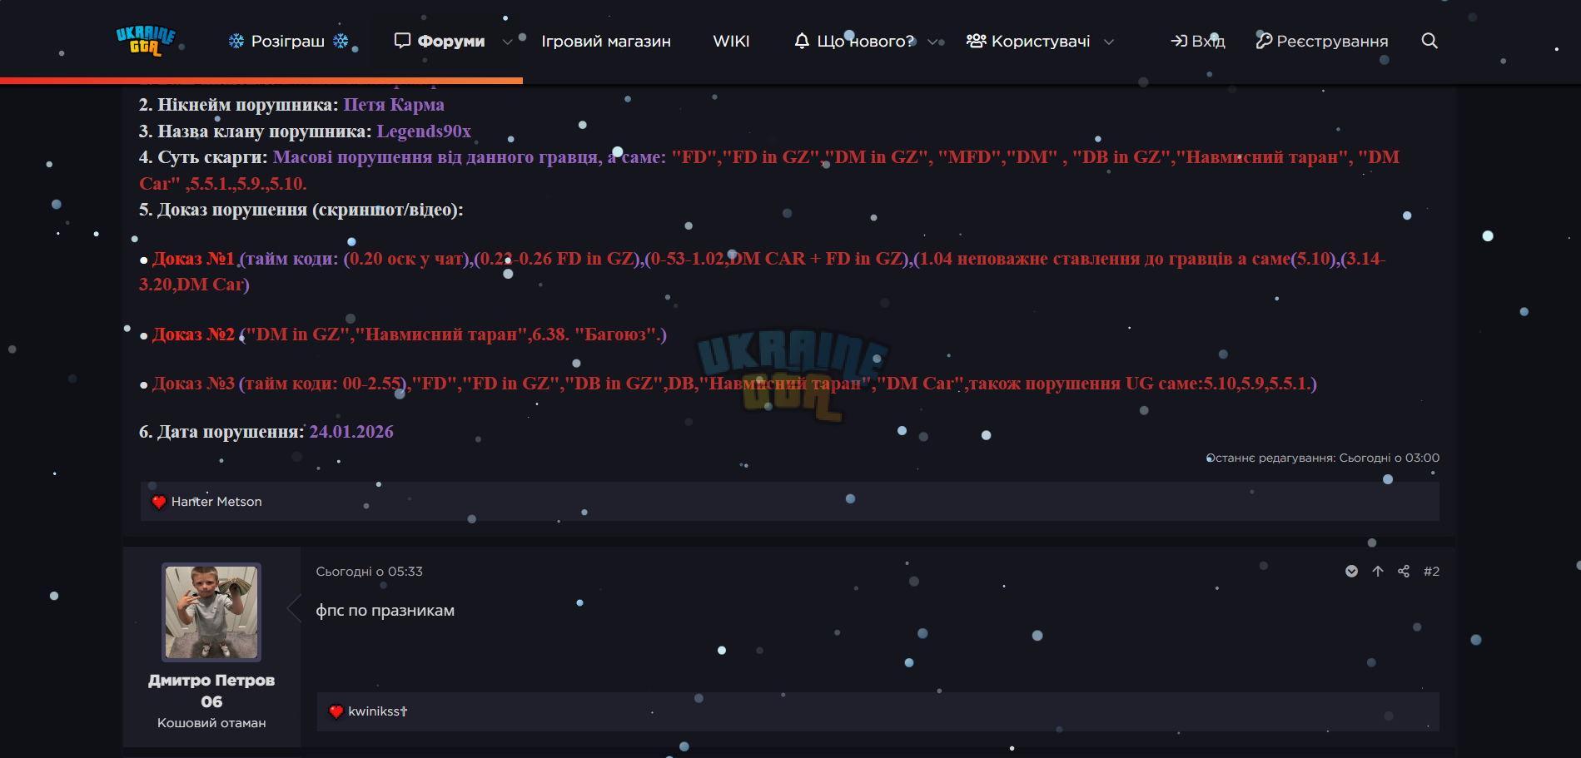Click the users icon of Користувачі
This screenshot has height=758, width=1581.
[976, 41]
